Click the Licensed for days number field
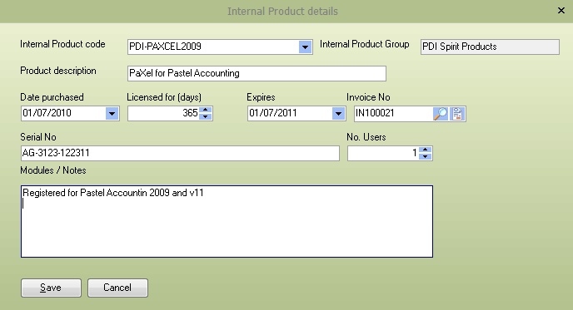Viewport: 573px width, 310px height. (163, 113)
